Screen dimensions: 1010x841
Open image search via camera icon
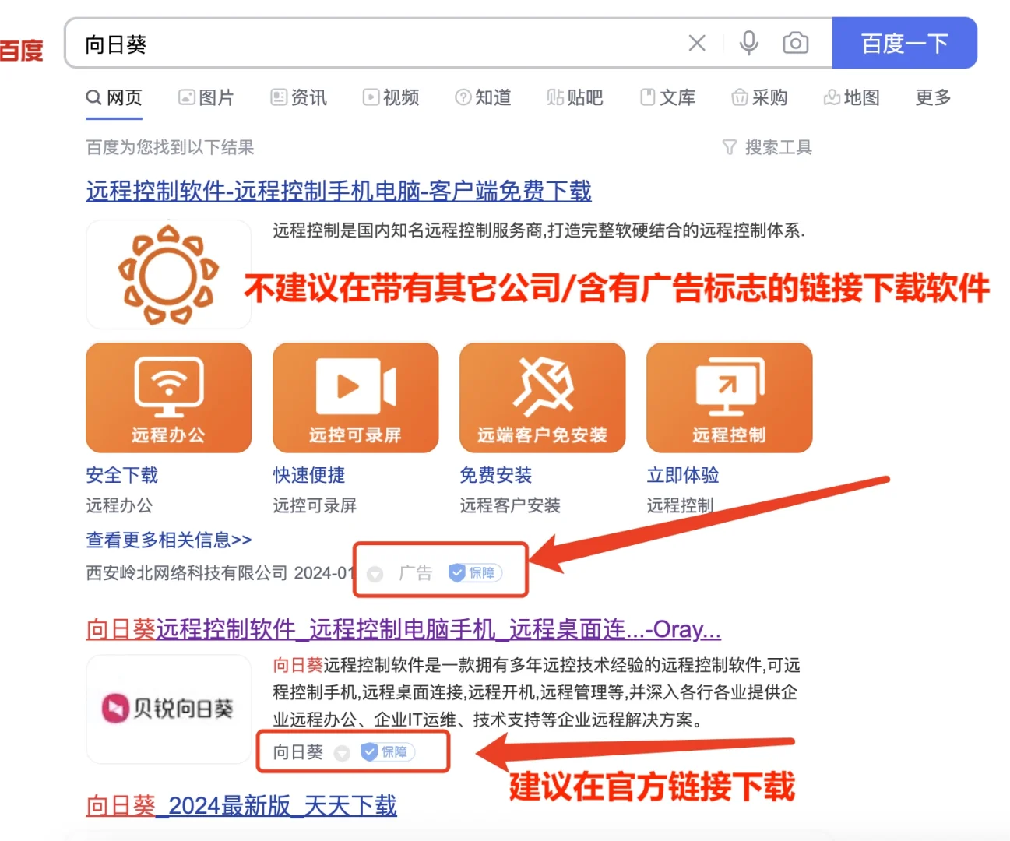pos(796,44)
